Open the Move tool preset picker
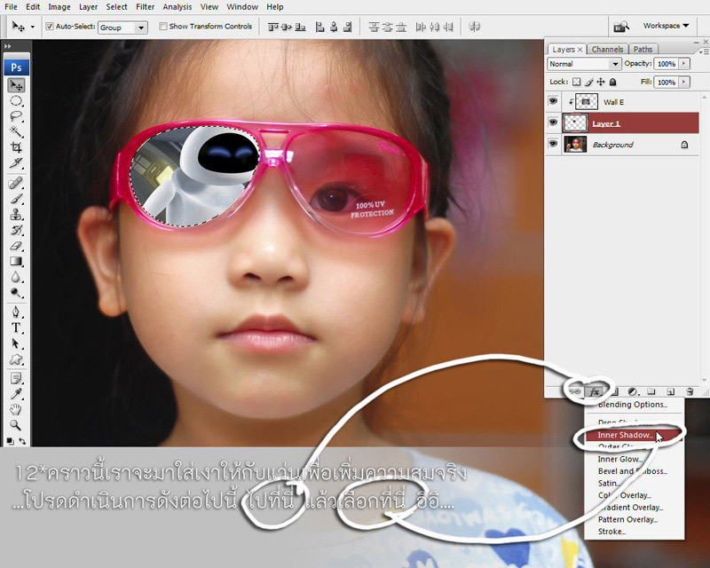 [x=32, y=28]
